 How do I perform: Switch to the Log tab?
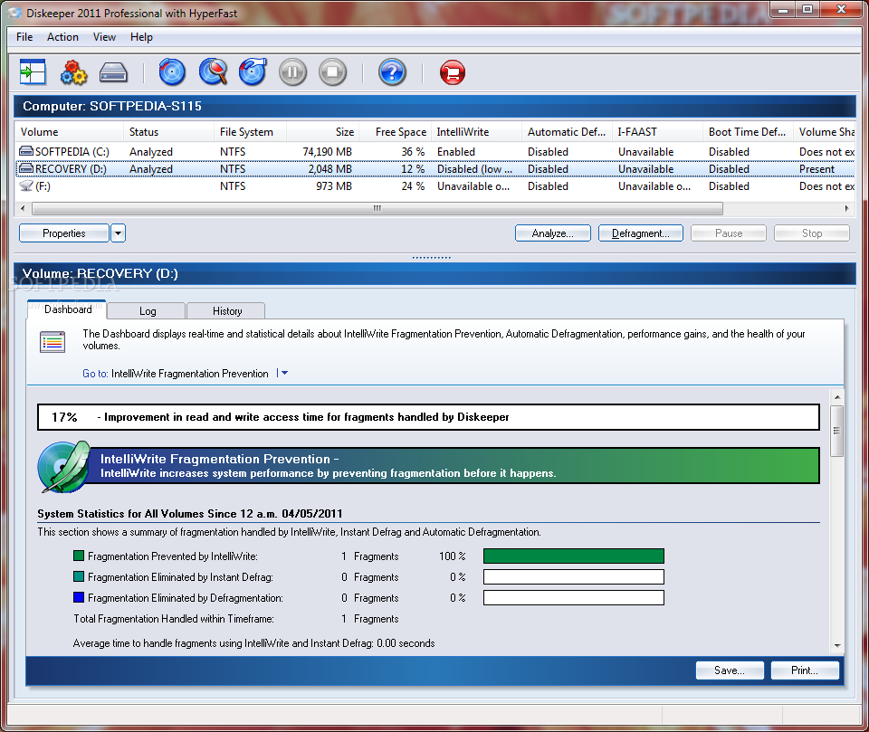pos(147,311)
